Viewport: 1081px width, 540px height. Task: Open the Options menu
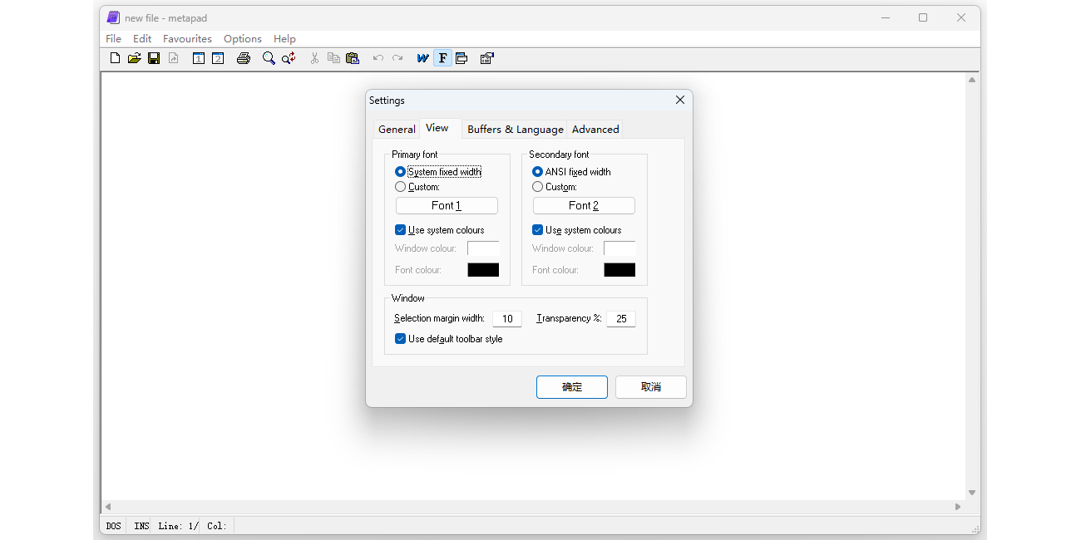tap(243, 39)
